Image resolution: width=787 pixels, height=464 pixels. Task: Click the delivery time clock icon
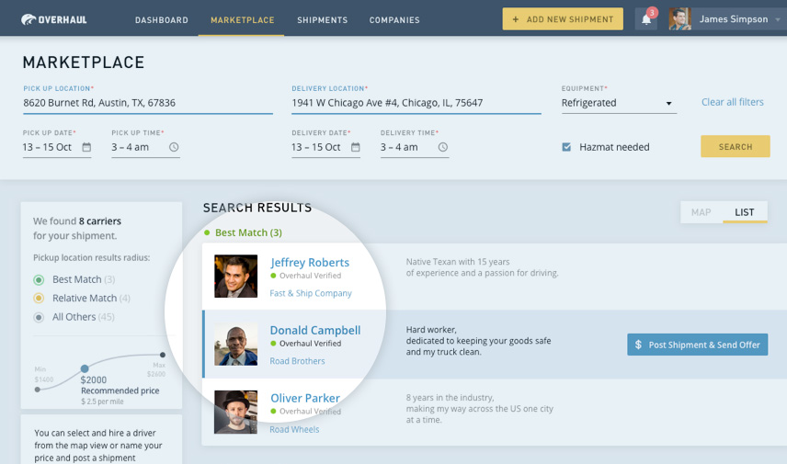point(443,147)
